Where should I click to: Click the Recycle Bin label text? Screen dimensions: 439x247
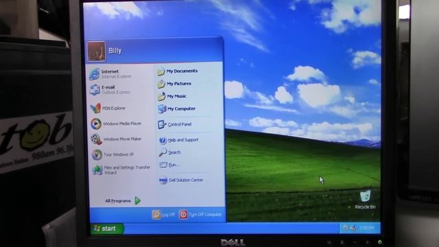tap(365, 207)
